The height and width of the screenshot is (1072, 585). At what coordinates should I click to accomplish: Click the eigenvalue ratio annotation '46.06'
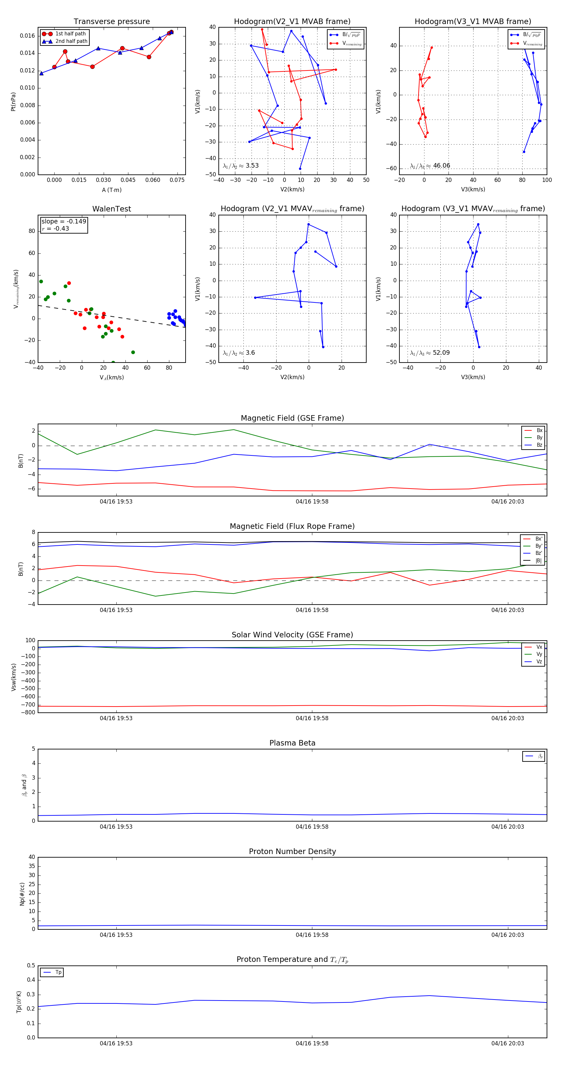430,166
